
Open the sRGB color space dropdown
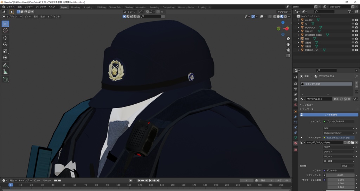click(x=348, y=166)
